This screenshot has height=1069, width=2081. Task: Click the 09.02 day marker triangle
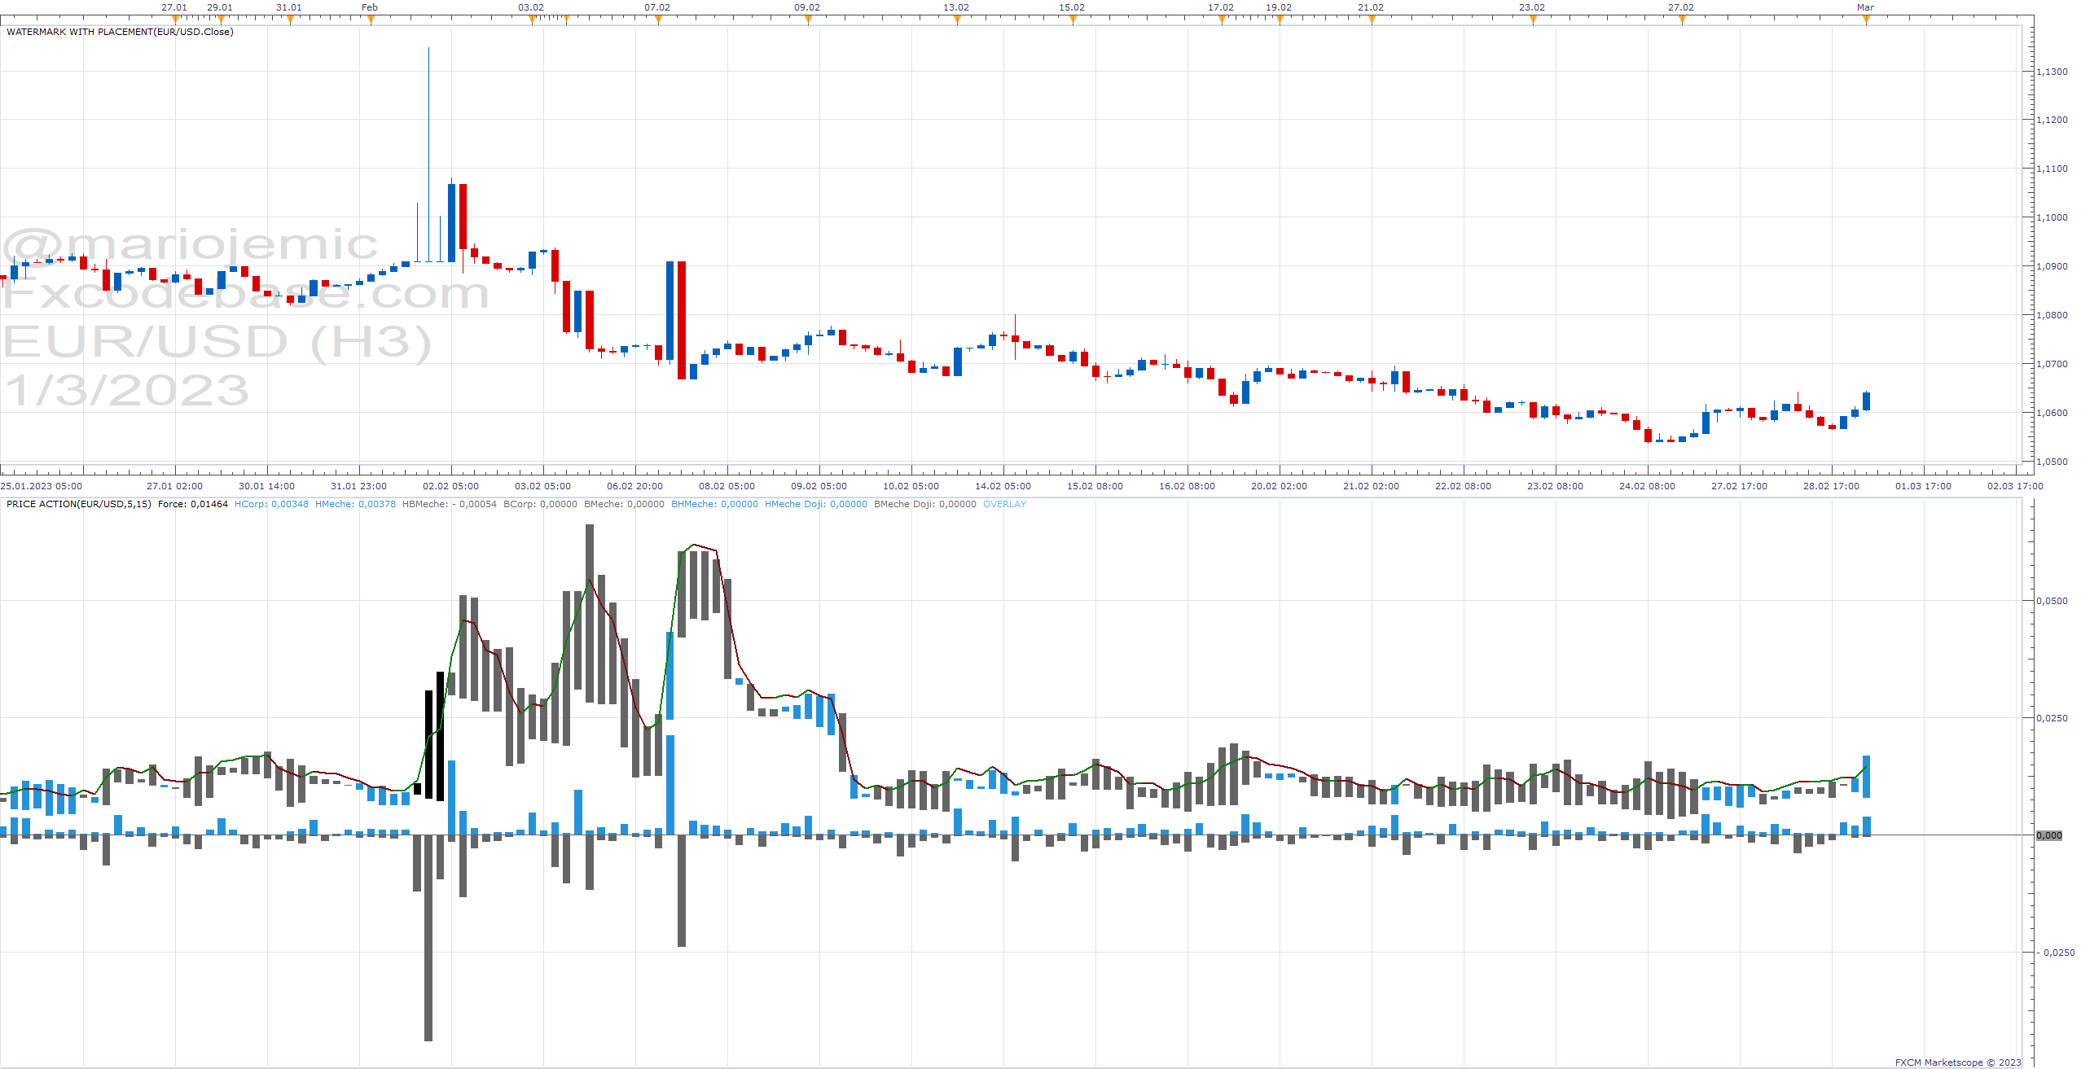coord(808,20)
